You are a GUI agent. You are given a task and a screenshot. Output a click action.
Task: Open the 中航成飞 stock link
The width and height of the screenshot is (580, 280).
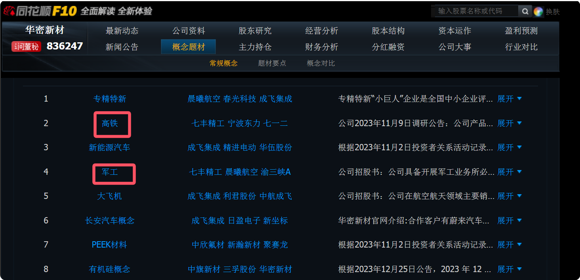pos(276,196)
